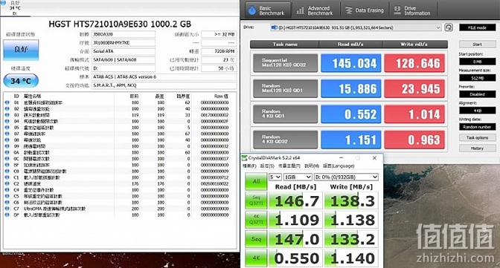The image size is (500, 268).
Task: Click the Start benchmark button
Action: tap(477, 45)
